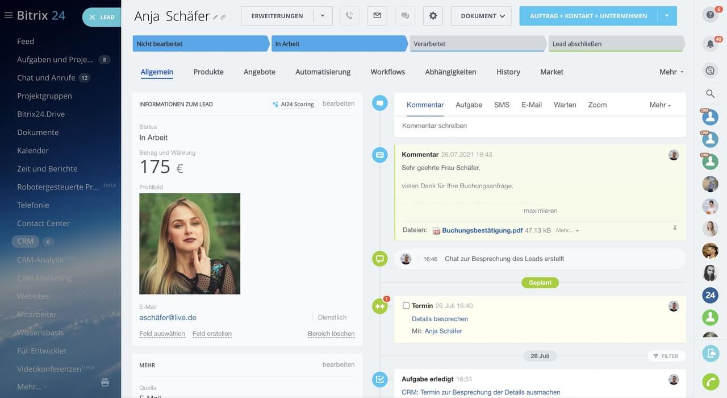
Task: Click the chat bubbles icon in header
Action: click(405, 16)
